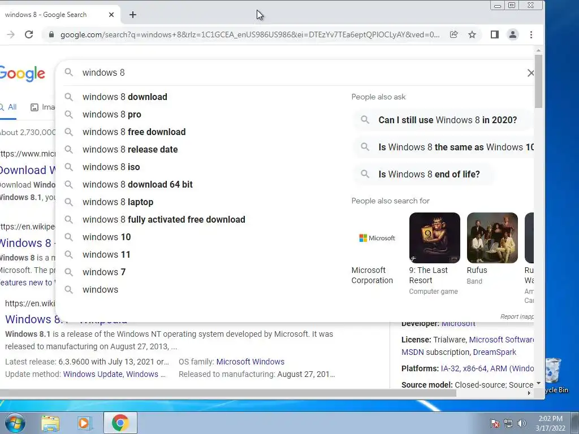
Task: Open the taskbar clock showing 2:02 PM
Action: coord(550,423)
